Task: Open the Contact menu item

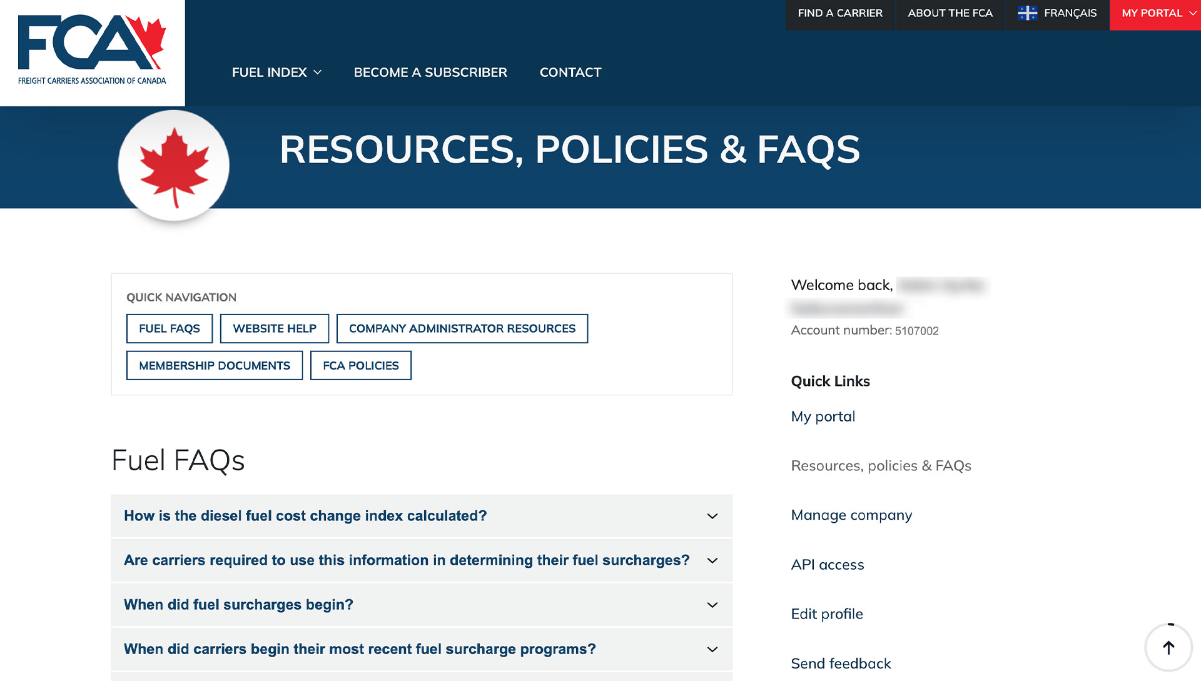Action: pos(570,73)
